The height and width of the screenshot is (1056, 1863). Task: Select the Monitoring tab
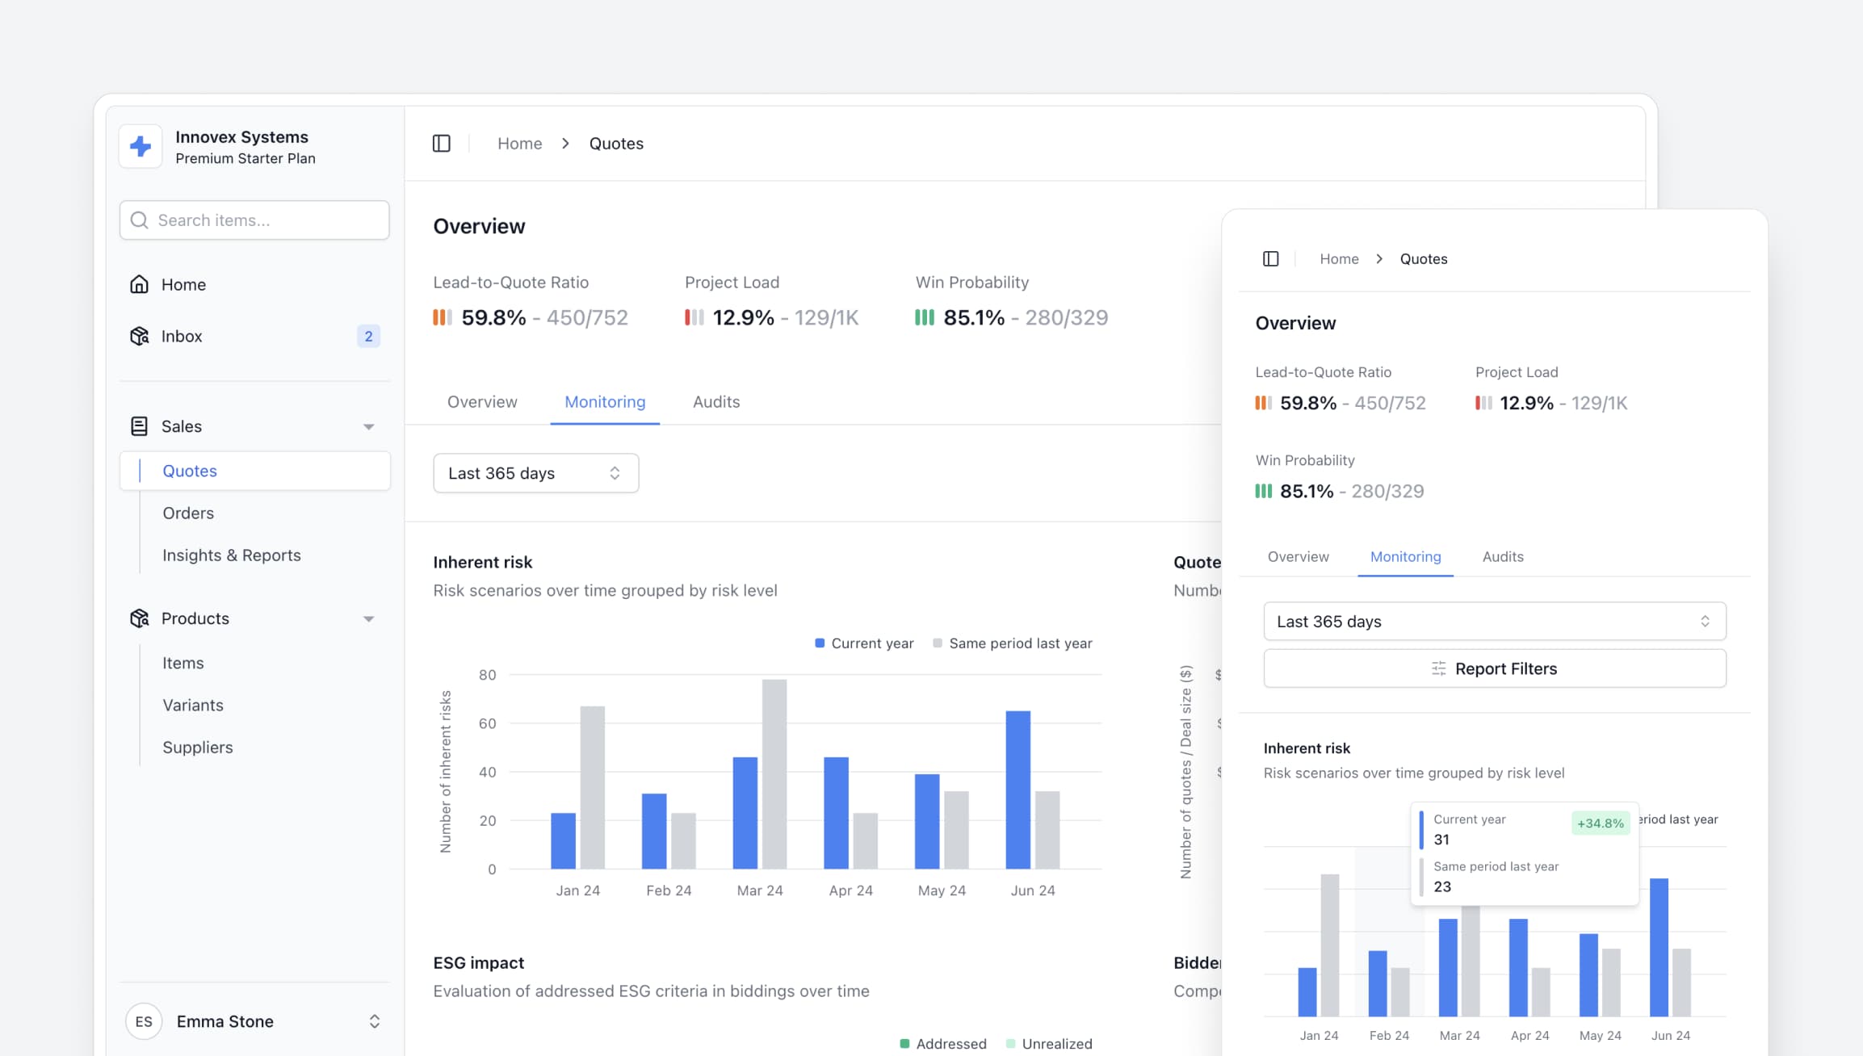(x=604, y=401)
